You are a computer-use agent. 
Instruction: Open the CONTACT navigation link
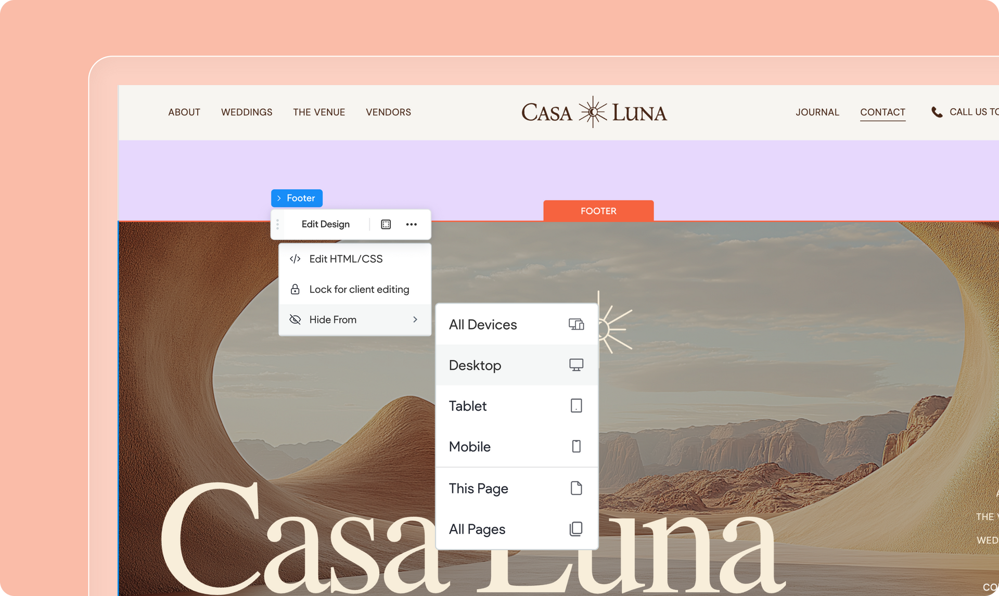882,112
